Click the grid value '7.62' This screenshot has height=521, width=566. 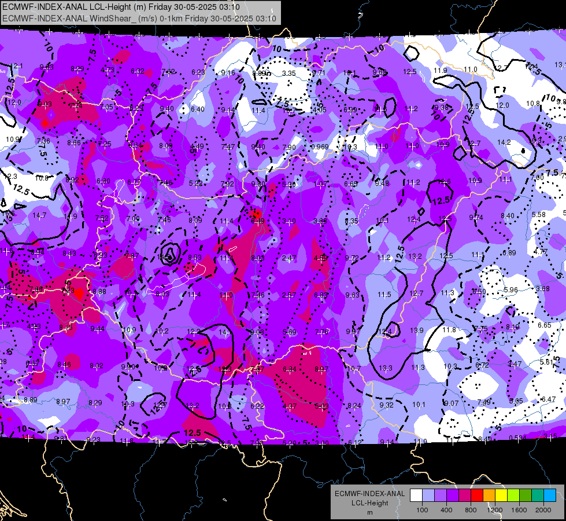tap(168, 72)
